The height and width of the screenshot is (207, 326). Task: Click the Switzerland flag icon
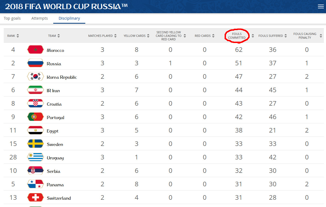(35, 198)
